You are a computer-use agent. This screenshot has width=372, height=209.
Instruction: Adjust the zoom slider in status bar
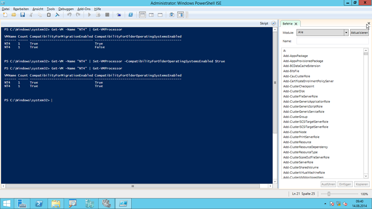pyautogui.click(x=329, y=194)
